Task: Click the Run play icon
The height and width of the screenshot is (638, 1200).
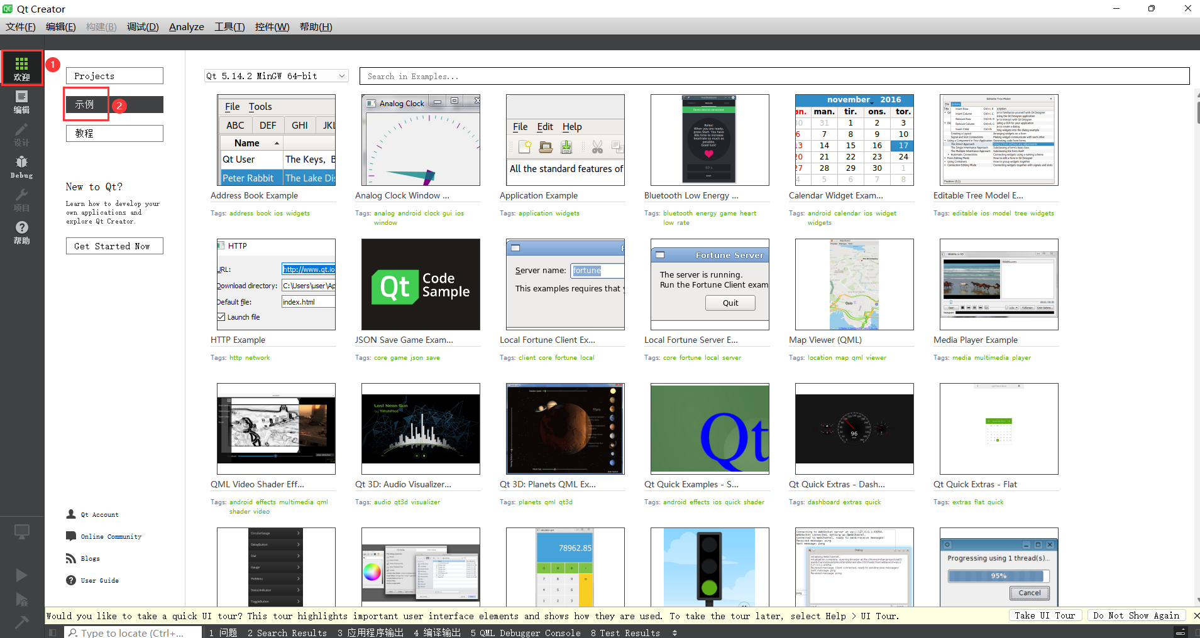Action: [x=21, y=575]
